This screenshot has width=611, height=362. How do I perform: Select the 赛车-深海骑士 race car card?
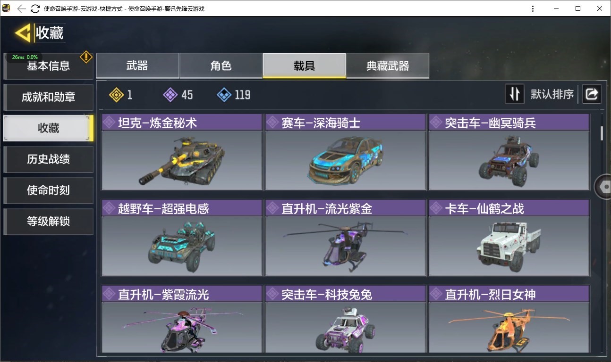tap(345, 152)
